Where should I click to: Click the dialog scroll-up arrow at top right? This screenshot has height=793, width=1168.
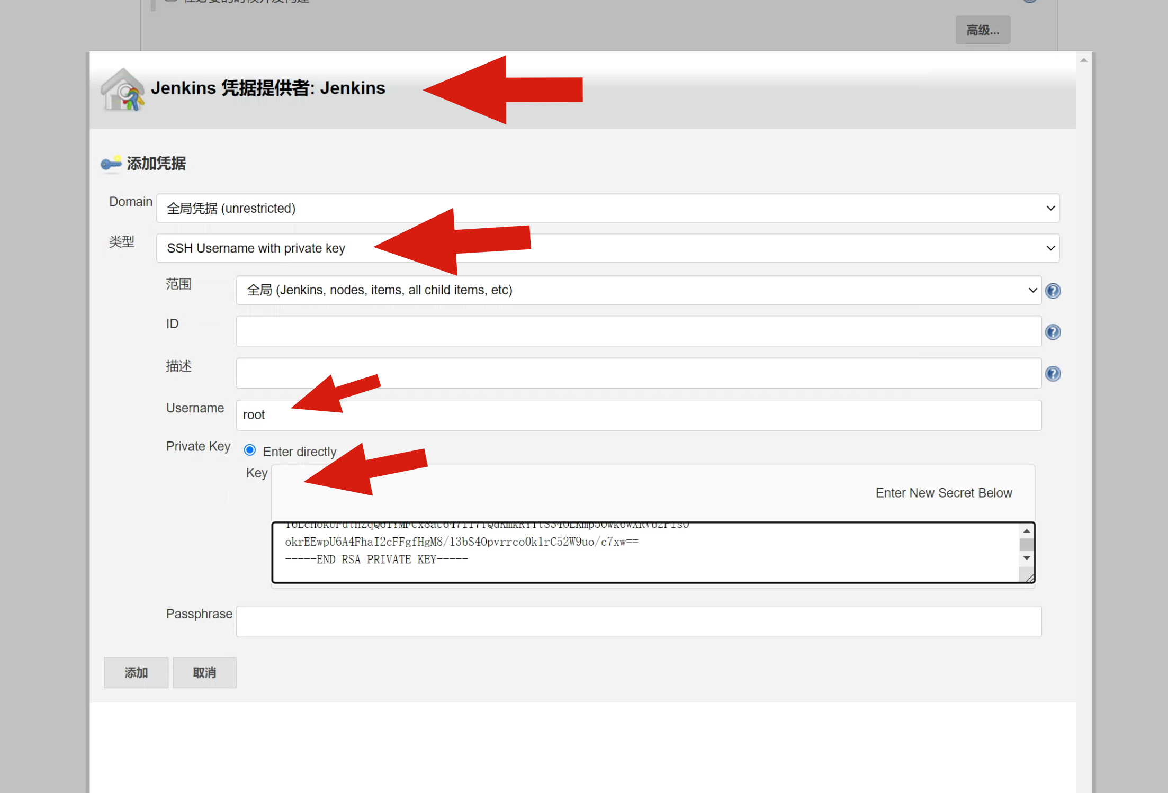[x=1083, y=60]
